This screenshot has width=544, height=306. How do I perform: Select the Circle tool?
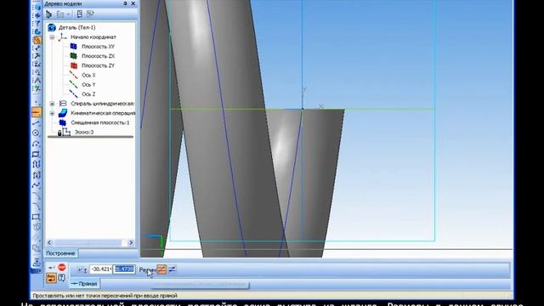(x=36, y=133)
